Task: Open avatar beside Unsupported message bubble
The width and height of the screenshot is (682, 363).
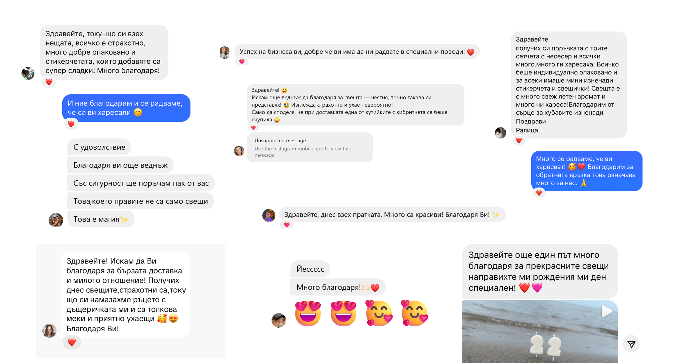Action: click(239, 151)
